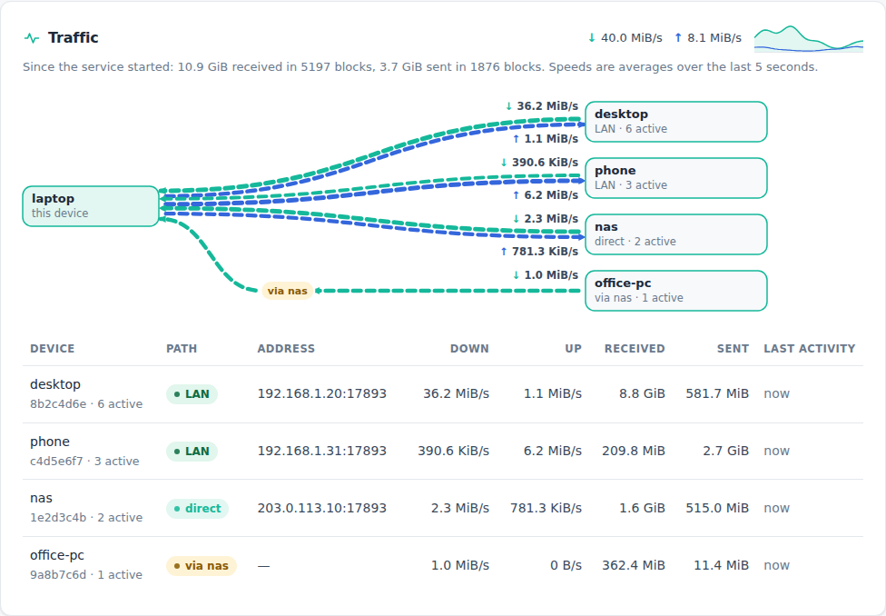
Task: Click address 192.168.1.20:17893
Action: (322, 393)
